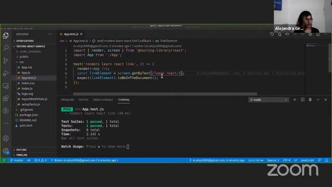Screen dimensions: 332x187
Task: Open the Remote Explorer view
Action: (6, 86)
